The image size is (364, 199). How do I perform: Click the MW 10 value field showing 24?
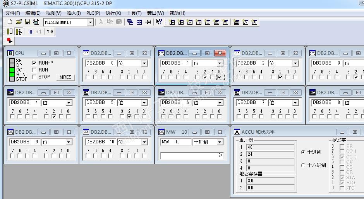click(x=192, y=155)
